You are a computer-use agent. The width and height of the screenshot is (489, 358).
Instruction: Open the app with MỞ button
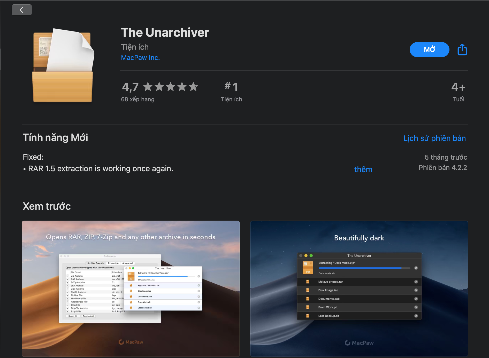point(429,49)
